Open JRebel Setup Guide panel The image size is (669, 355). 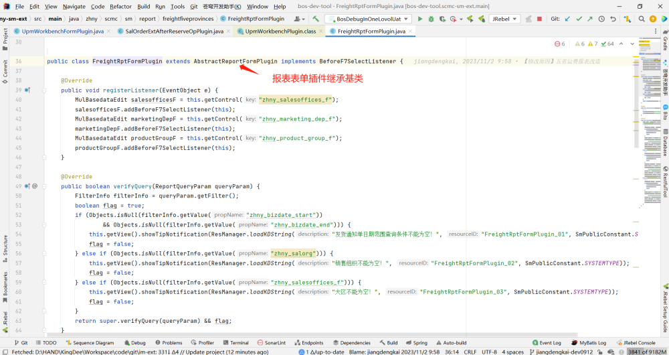click(x=665, y=308)
